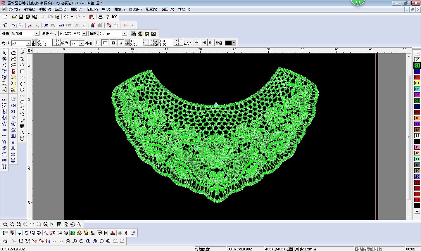Toggle the ruler display button
This screenshot has width=421, height=251.
click(6, 233)
